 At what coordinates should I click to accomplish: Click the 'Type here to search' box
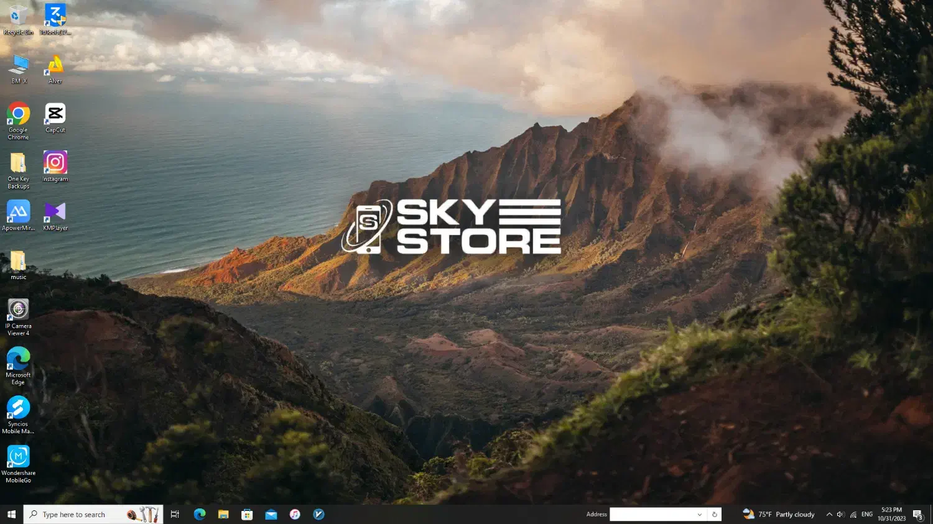[75, 514]
